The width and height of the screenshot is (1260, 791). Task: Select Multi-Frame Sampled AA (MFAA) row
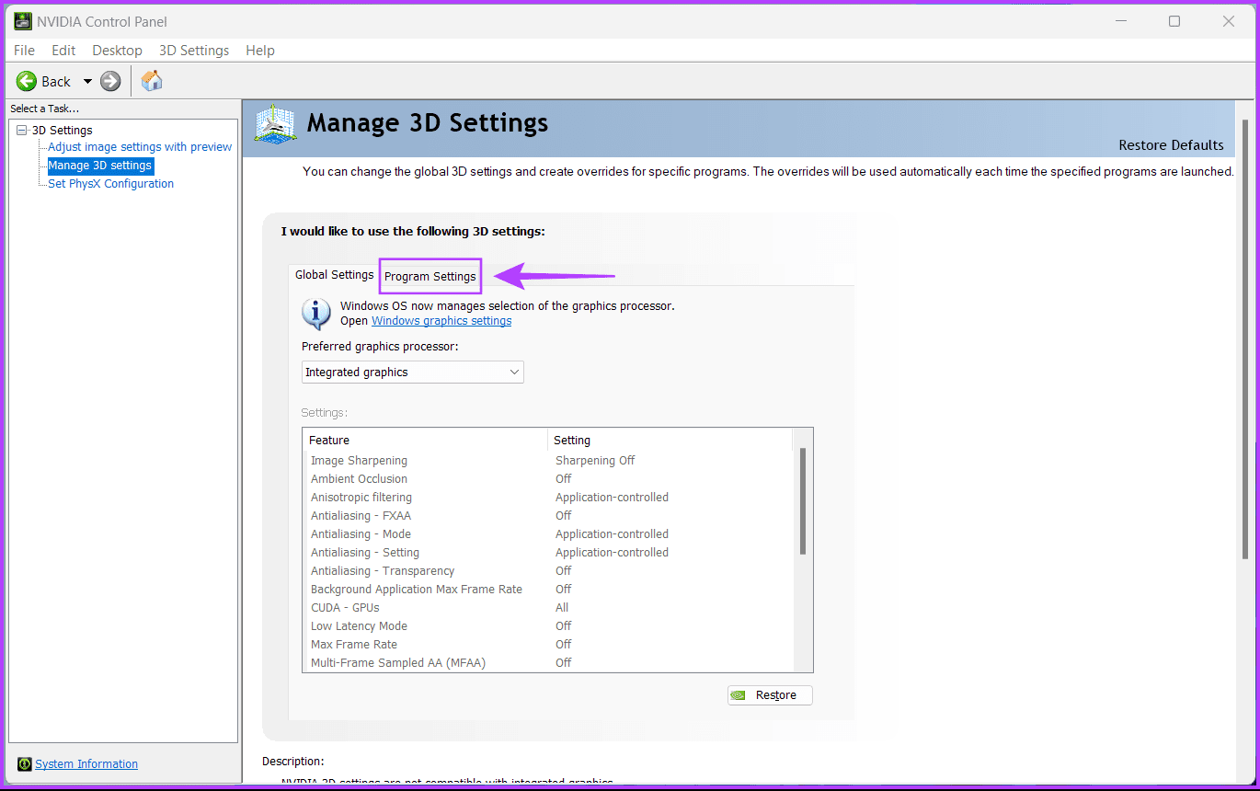pos(548,663)
